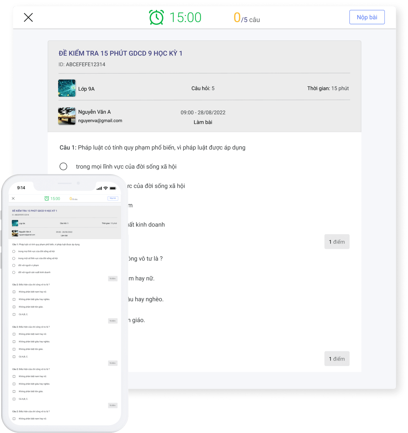408x433 pixels.
Task: Click 'Thời gian: 15 phút' on the phone
Action: [x=109, y=223]
